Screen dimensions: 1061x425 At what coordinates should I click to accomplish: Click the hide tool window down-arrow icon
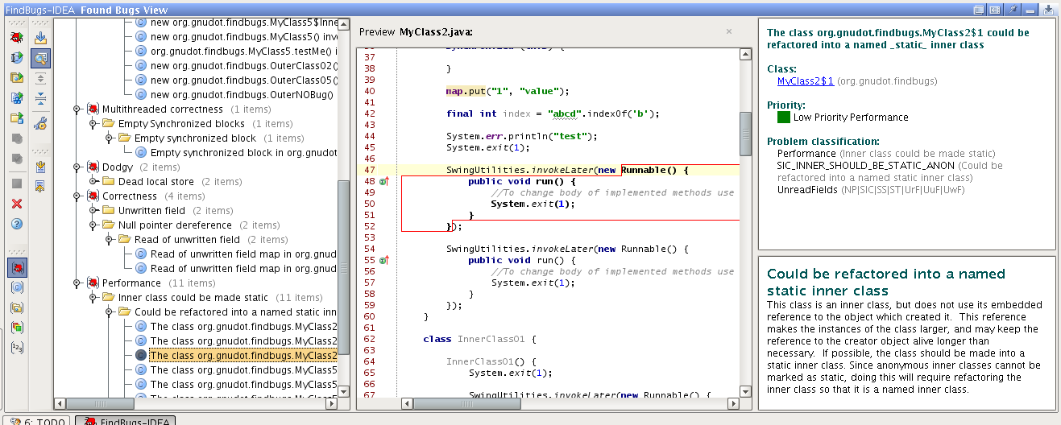1048,10
